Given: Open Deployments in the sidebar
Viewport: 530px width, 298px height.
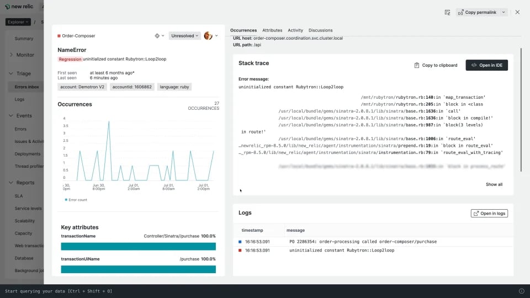Looking at the screenshot, I should click(x=28, y=154).
